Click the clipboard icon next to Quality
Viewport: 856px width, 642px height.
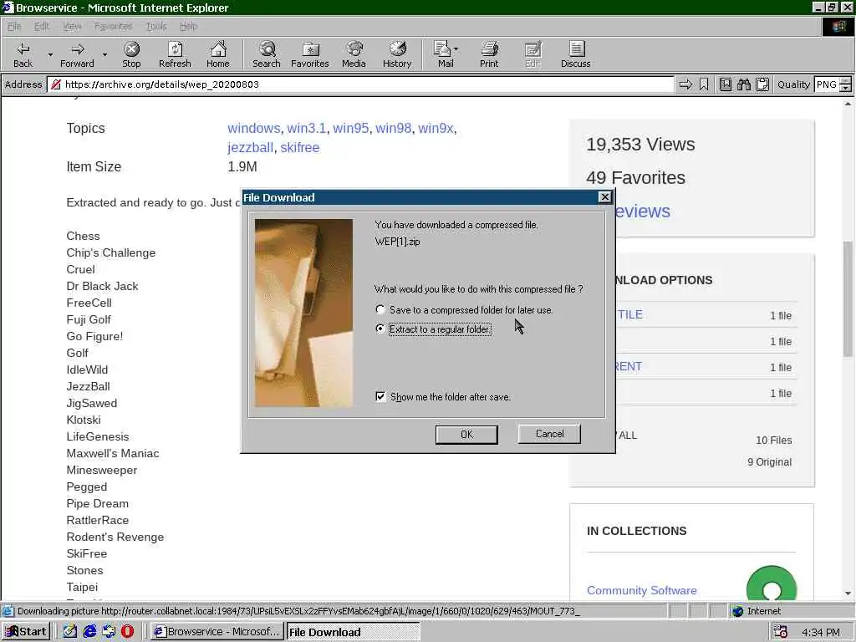762,84
